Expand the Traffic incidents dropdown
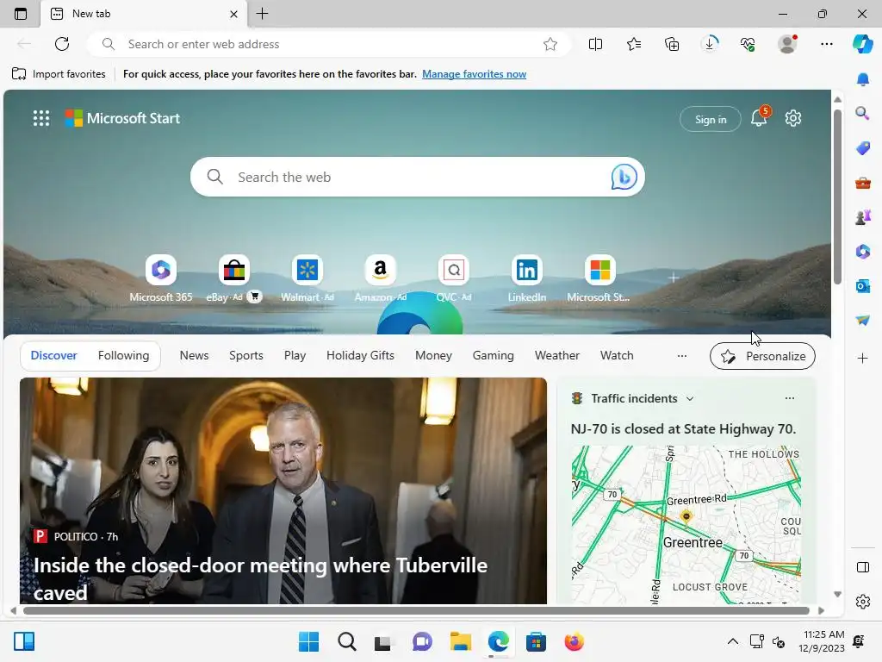 [690, 398]
